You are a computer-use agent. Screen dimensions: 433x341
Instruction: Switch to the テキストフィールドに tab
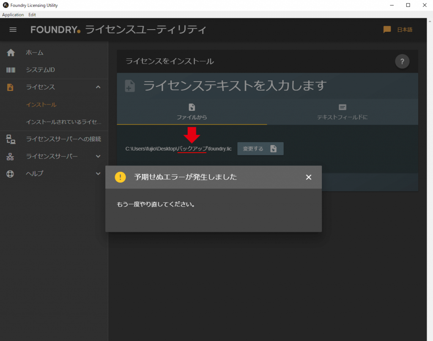[343, 112]
